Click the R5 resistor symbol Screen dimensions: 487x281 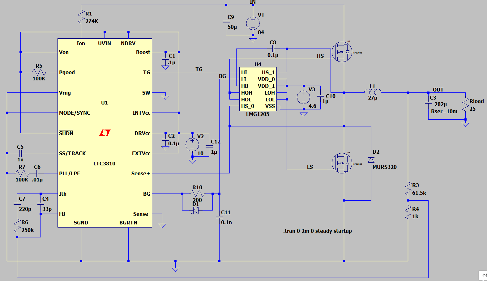(39, 72)
